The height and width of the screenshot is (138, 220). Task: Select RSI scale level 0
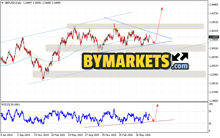point(209,131)
